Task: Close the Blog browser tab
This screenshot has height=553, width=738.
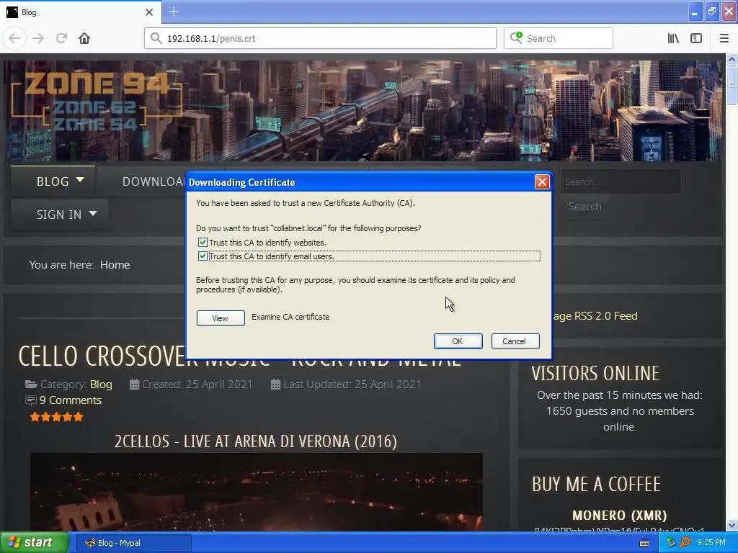Action: 149,12
